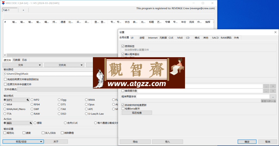Select the MP2 output format
279x146 pixels.
click(32, 100)
